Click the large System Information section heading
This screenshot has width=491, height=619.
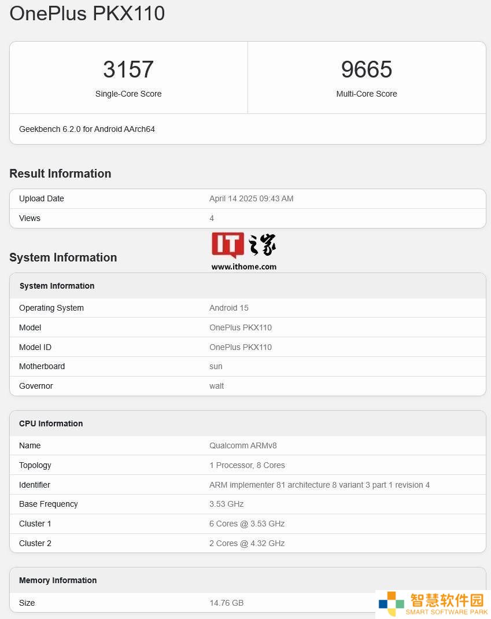pyautogui.click(x=63, y=257)
